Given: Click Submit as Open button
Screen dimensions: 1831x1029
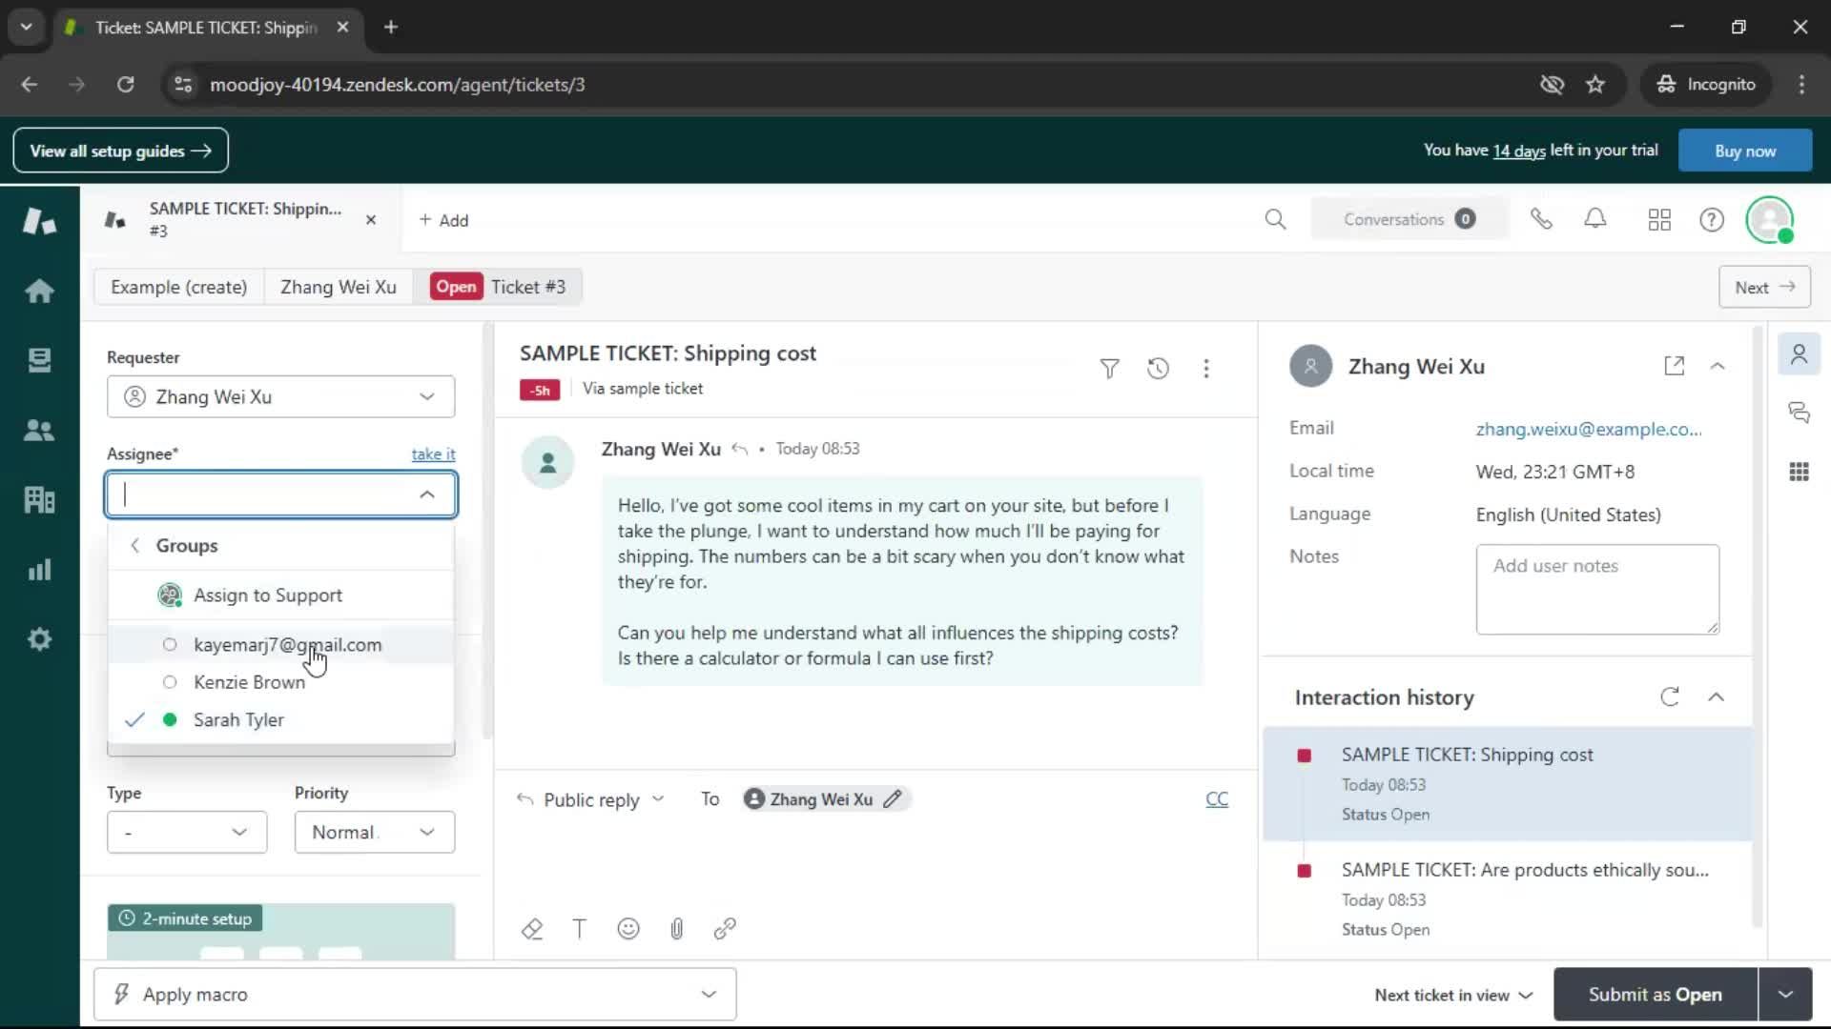Looking at the screenshot, I should [x=1656, y=995].
